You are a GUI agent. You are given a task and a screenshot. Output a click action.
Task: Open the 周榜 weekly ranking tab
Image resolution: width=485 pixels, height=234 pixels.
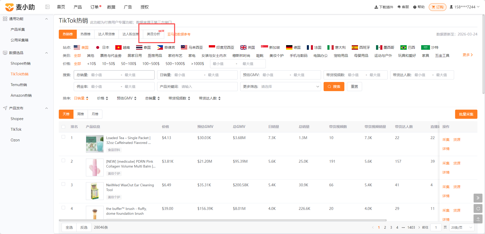pos(81,114)
